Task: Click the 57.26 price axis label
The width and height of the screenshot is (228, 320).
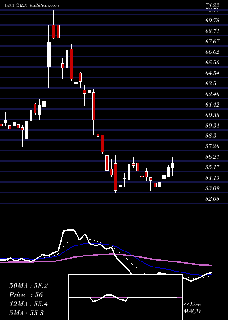Action: 212,146
